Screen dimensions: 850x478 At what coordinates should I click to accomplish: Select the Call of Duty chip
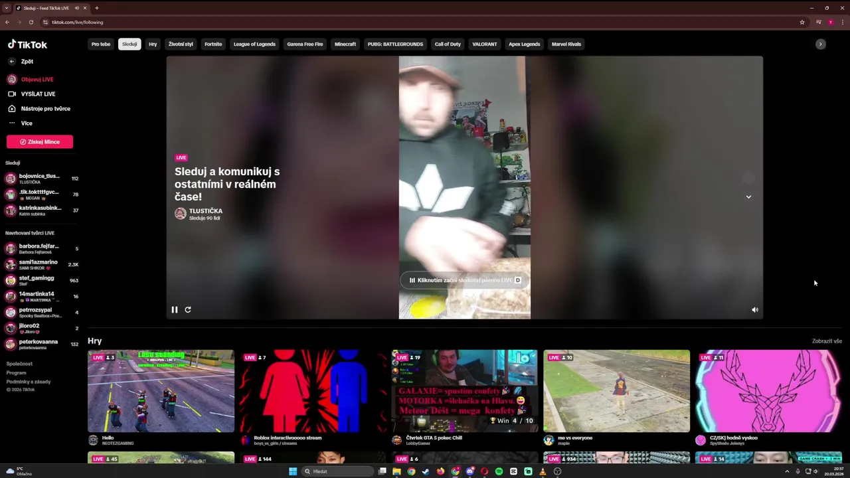click(448, 44)
